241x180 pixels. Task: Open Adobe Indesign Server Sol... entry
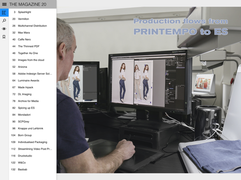(x=33, y=73)
